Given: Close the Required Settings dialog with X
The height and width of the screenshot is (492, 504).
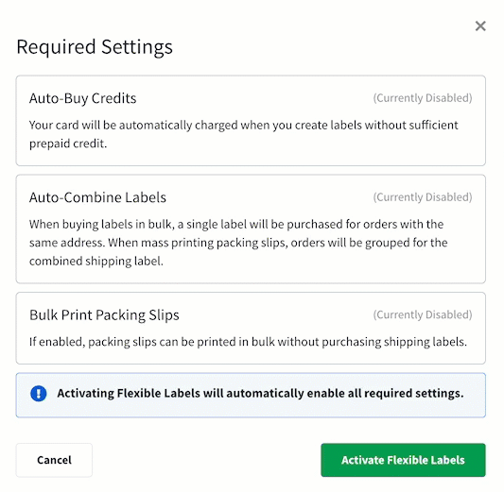Looking at the screenshot, I should click(480, 26).
